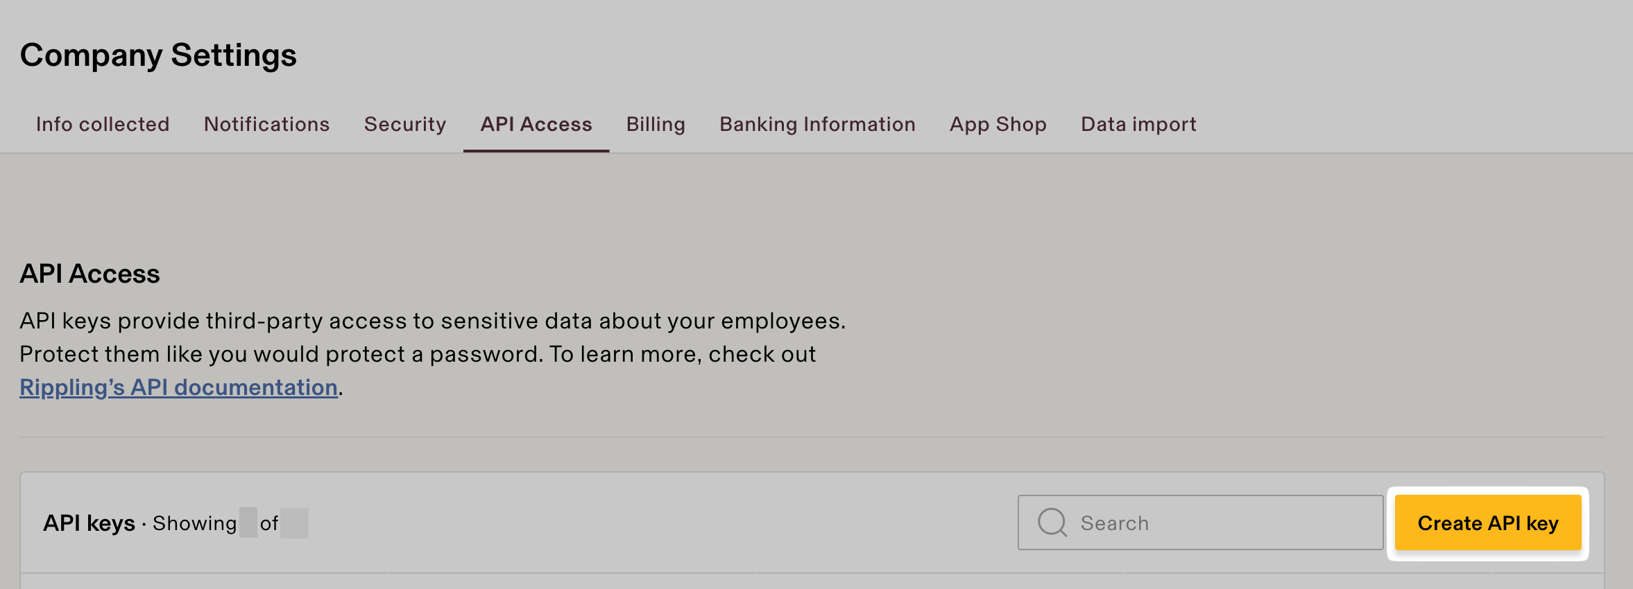Click the search magnifying glass icon
This screenshot has width=1633, height=589.
(1052, 522)
